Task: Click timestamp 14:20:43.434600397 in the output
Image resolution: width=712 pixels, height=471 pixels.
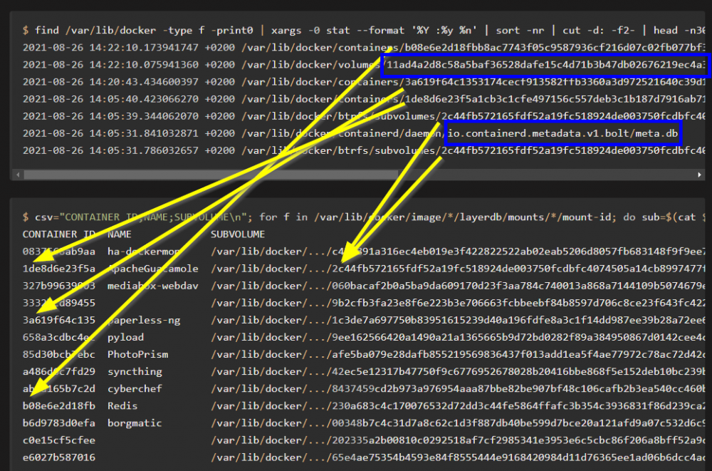Action: 144,82
